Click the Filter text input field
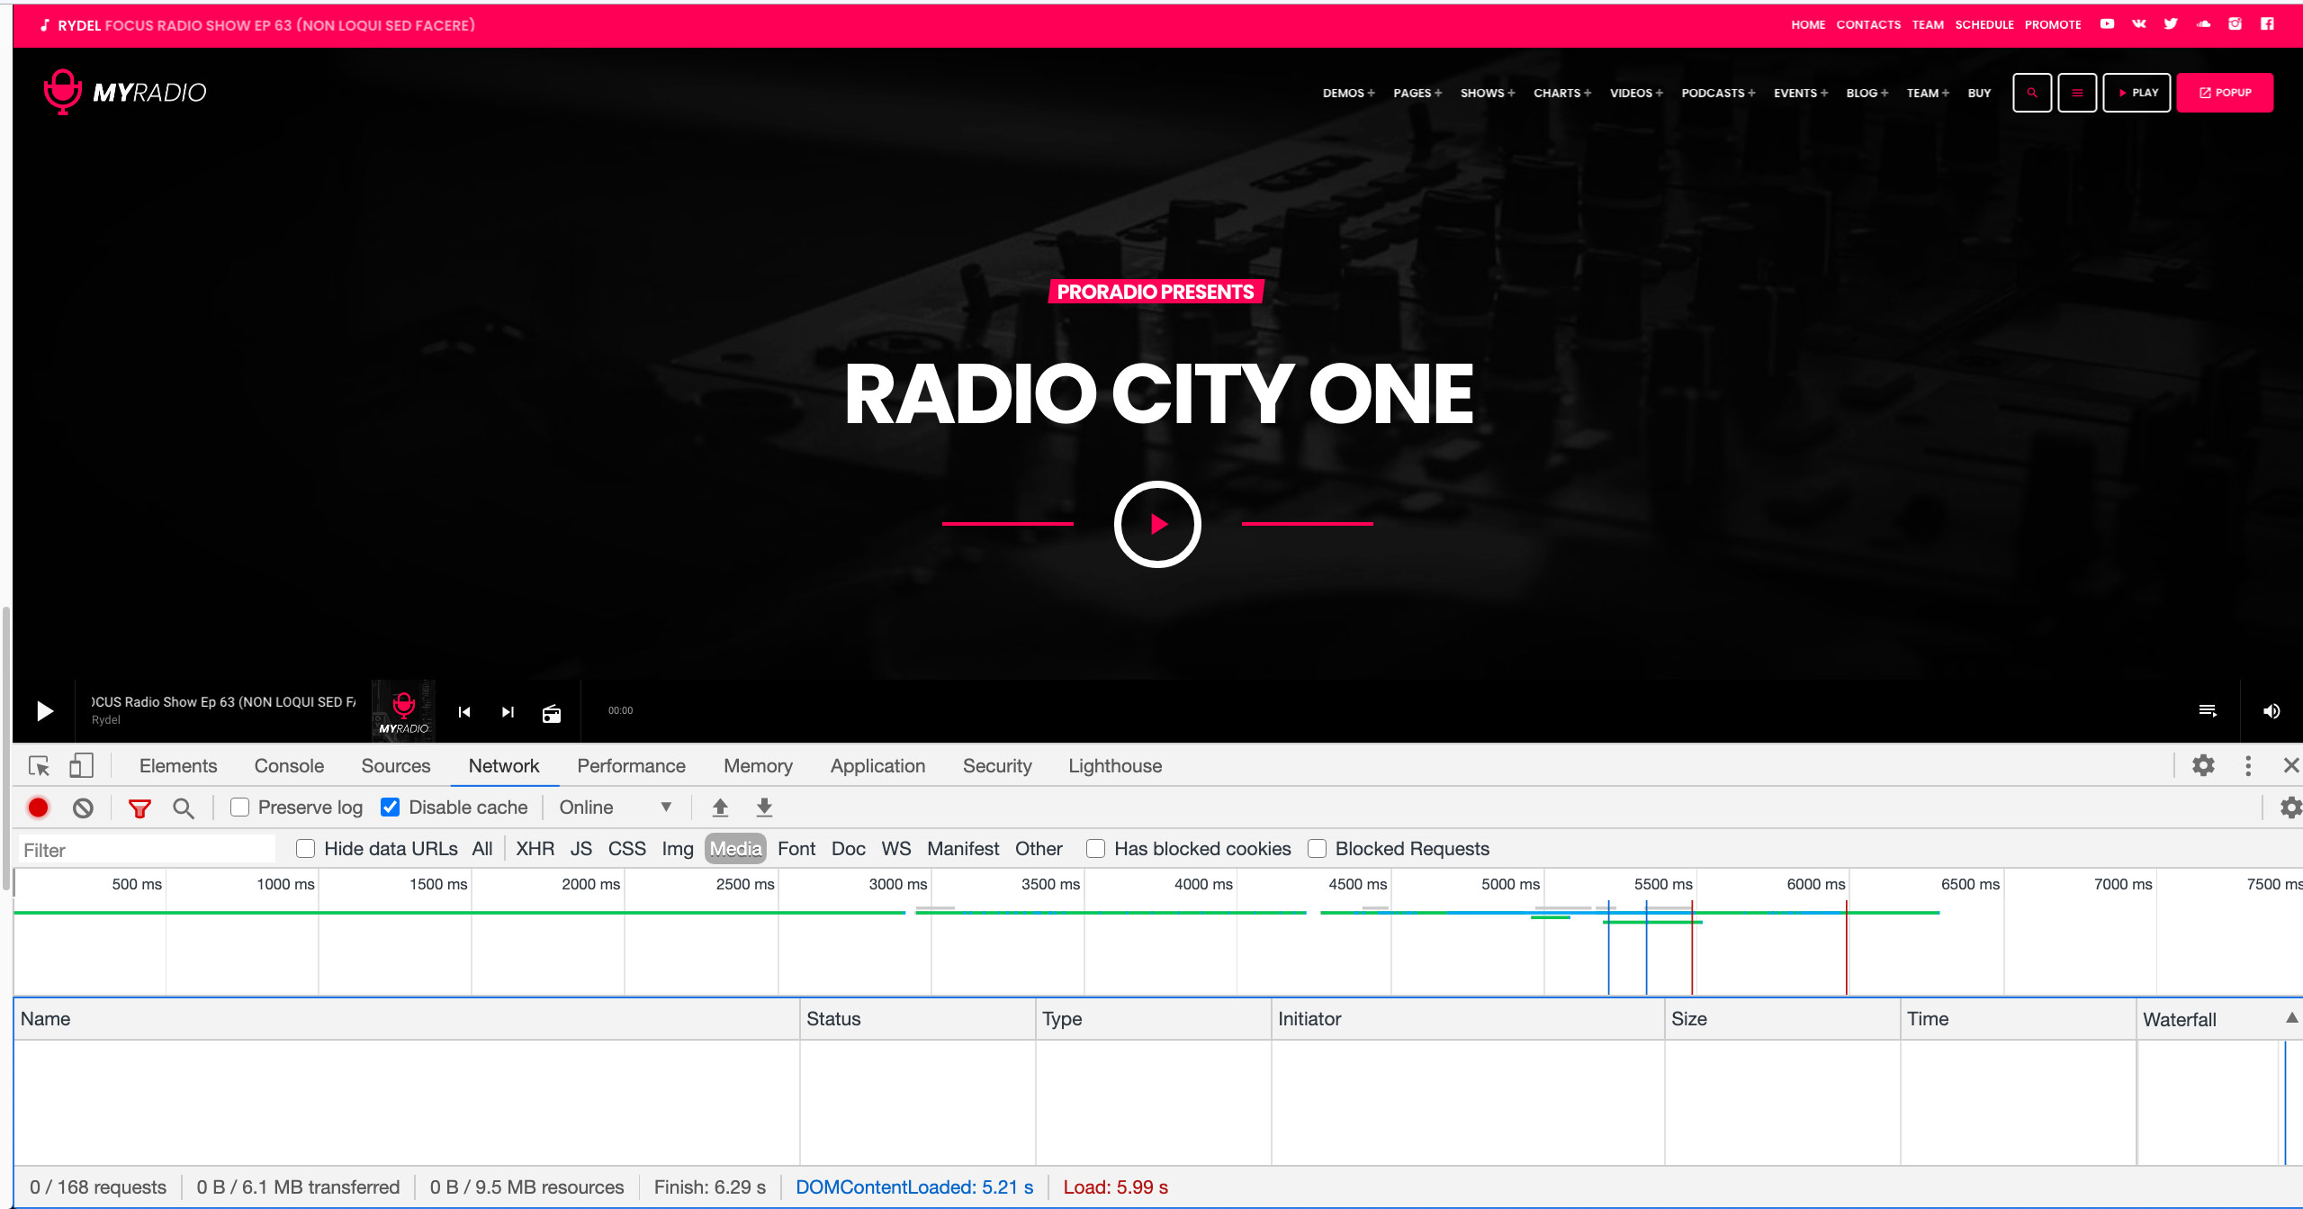Viewport: 2303px width, 1209px height. [147, 850]
